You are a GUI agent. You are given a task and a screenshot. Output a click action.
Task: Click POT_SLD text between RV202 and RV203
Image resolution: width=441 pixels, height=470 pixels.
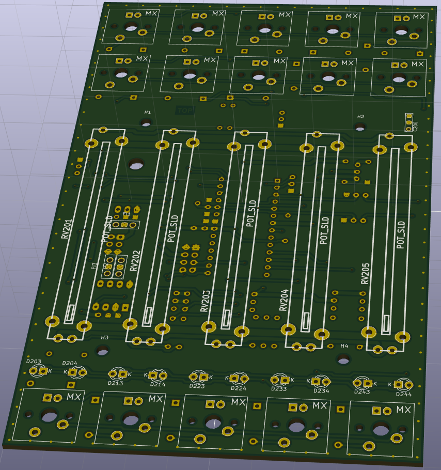173,228
